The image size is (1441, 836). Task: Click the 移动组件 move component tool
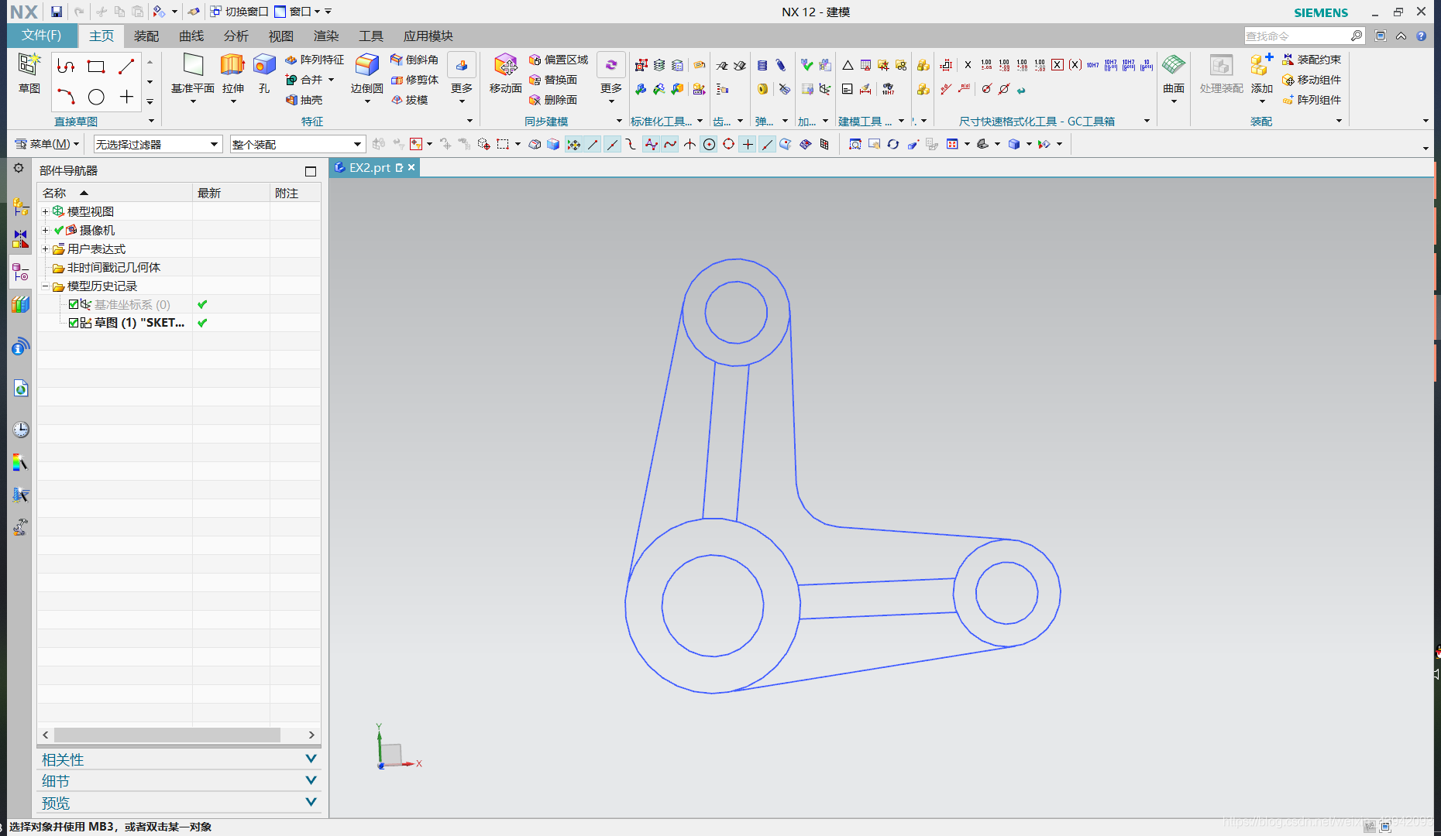click(1312, 80)
